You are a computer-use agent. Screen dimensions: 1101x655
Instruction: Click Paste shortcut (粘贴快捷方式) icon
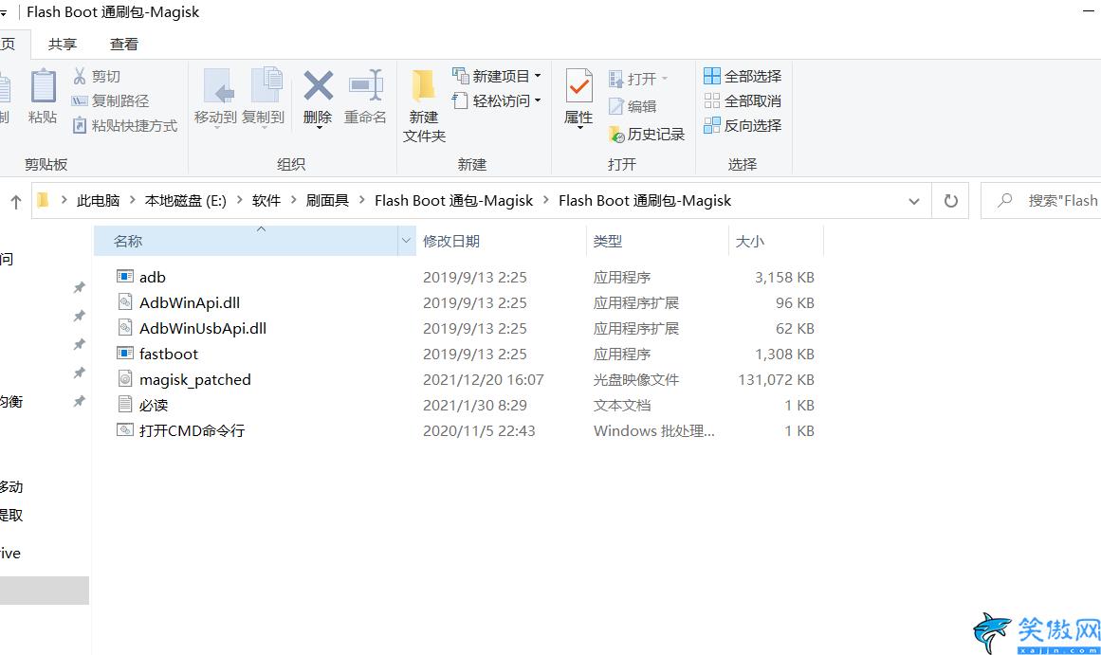coord(80,126)
